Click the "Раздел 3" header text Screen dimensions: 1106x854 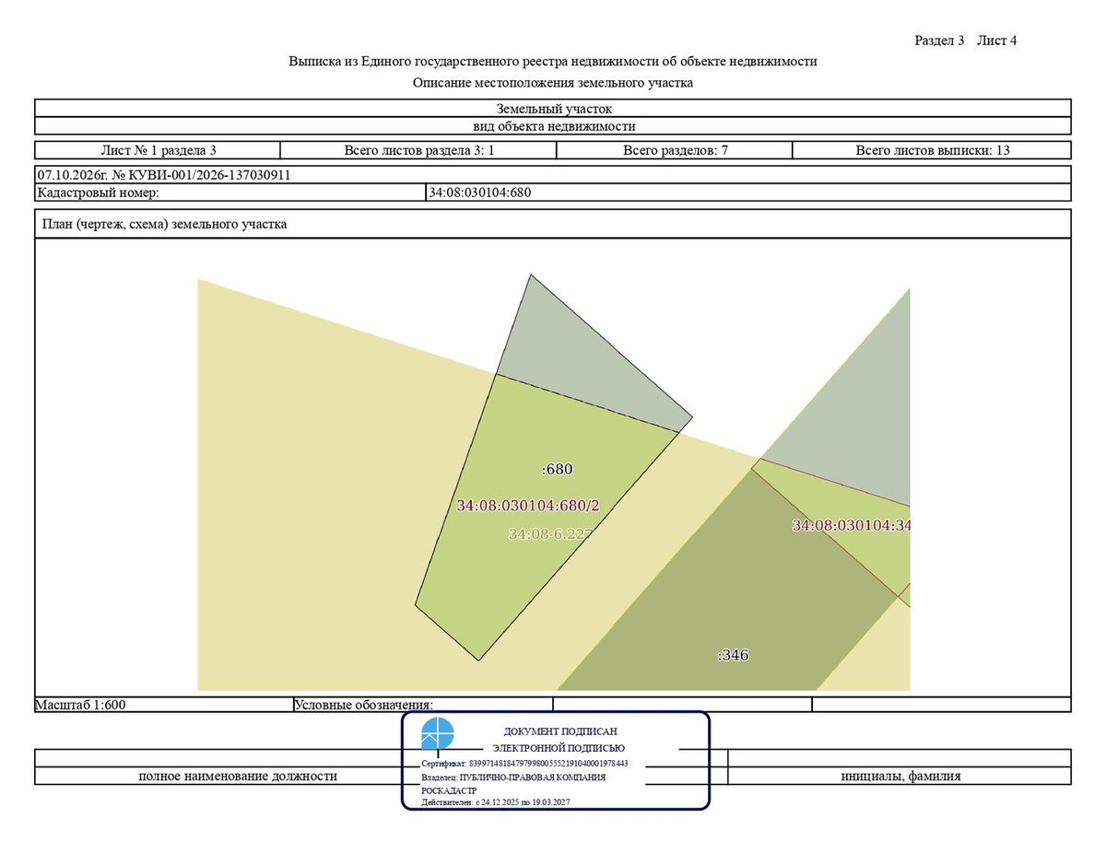pos(939,41)
